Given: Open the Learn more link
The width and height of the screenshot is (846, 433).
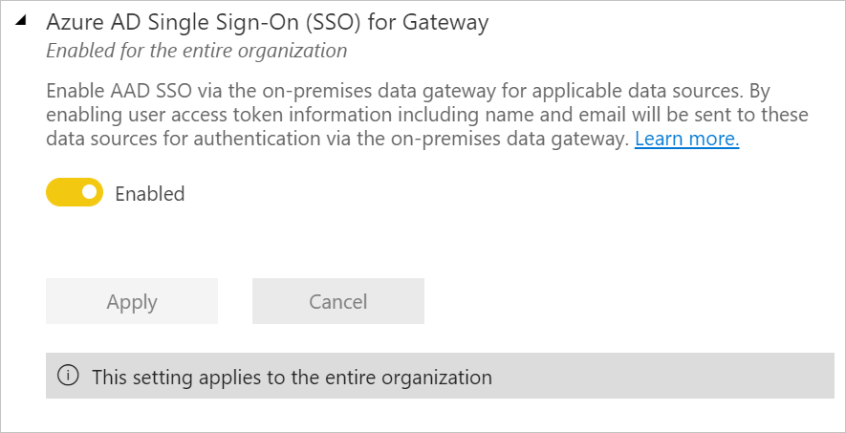Looking at the screenshot, I should point(686,139).
